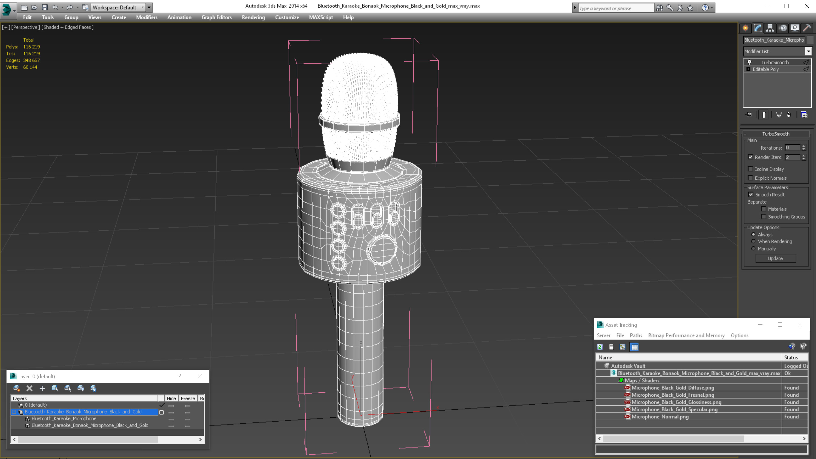This screenshot has height=459, width=816.
Task: Undo the last action with the Undo icon
Action: point(55,7)
